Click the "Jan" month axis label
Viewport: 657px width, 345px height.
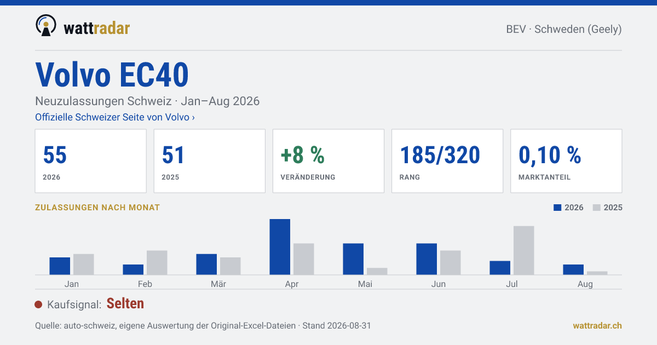coord(72,284)
